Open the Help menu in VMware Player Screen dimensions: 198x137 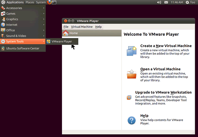(x=98, y=27)
